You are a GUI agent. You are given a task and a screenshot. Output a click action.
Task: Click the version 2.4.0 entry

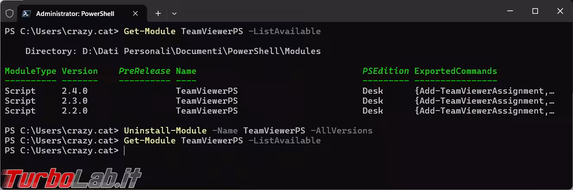click(x=75, y=91)
